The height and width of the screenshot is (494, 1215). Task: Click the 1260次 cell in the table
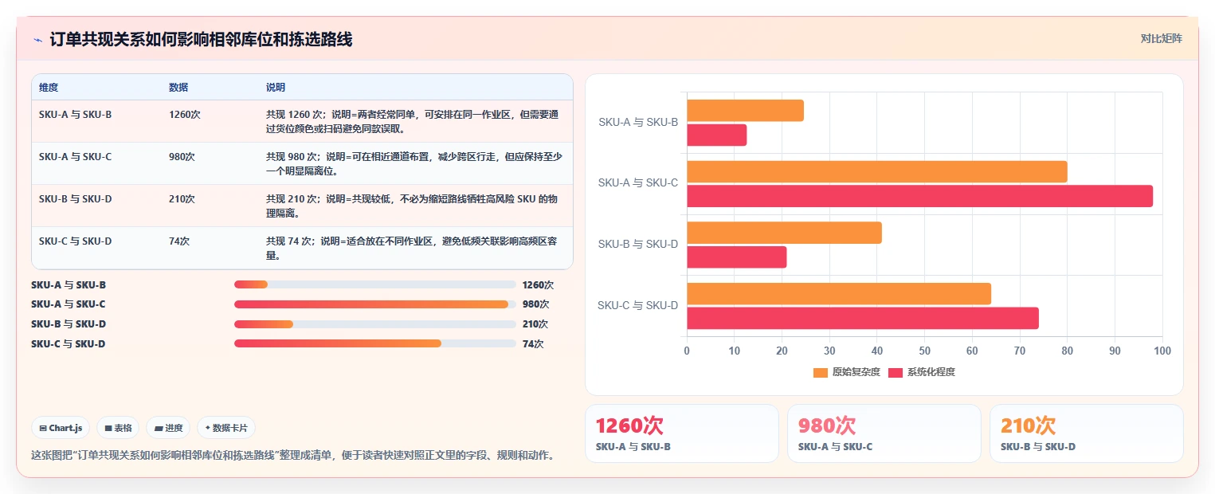point(185,114)
